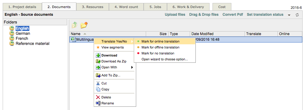Click the red Delete X icon

98,97
